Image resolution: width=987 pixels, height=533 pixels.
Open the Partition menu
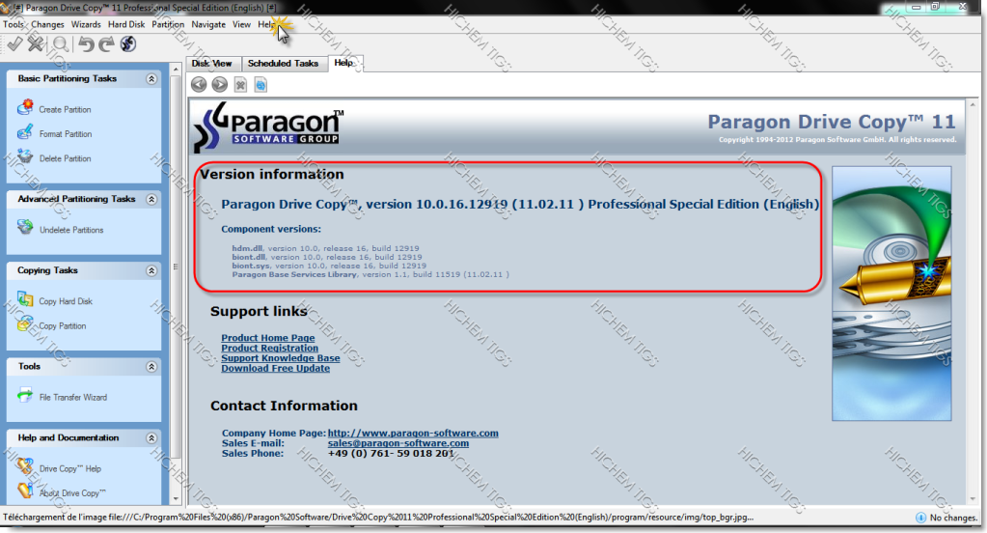tap(168, 24)
